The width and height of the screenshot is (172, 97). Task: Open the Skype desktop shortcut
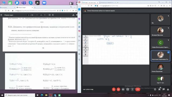coord(30,3)
